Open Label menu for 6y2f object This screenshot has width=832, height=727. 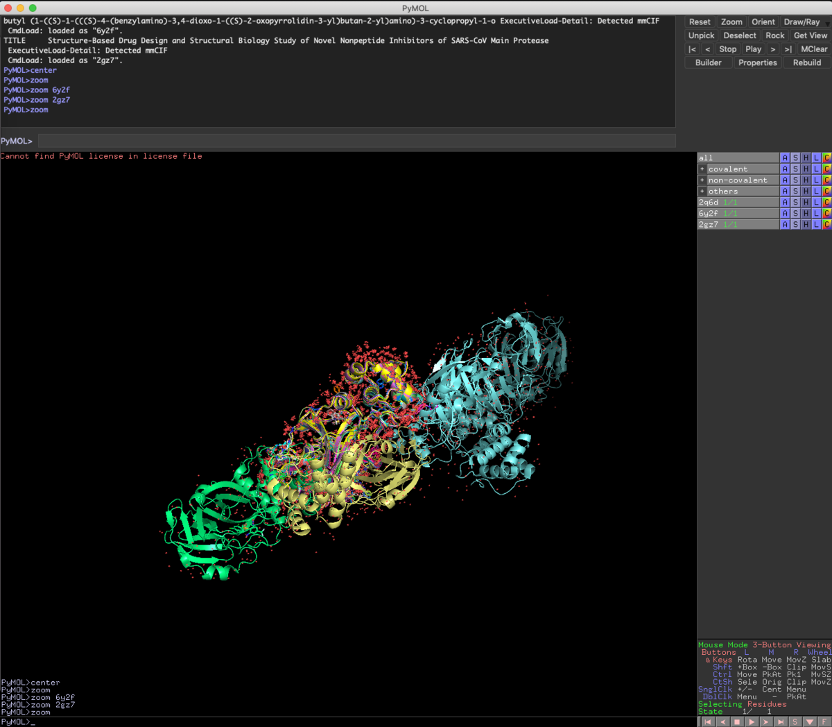pyautogui.click(x=816, y=214)
